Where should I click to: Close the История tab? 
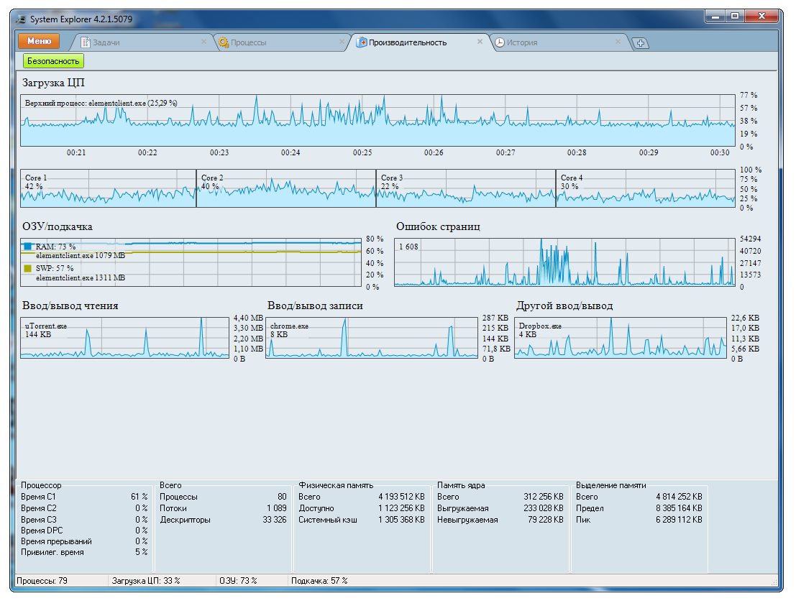[x=618, y=42]
